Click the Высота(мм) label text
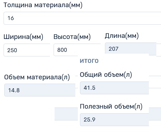161x134 pixels. pyautogui.click(x=72, y=37)
